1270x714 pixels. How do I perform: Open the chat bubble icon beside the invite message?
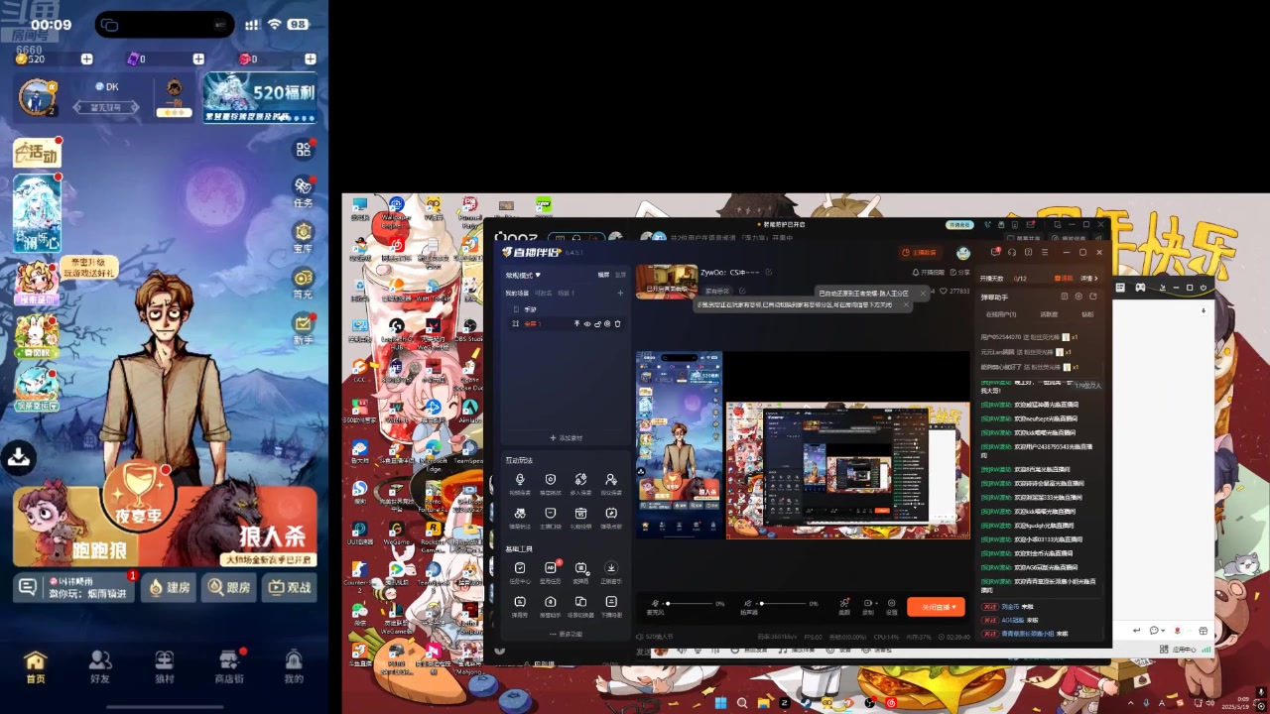pyautogui.click(x=27, y=587)
